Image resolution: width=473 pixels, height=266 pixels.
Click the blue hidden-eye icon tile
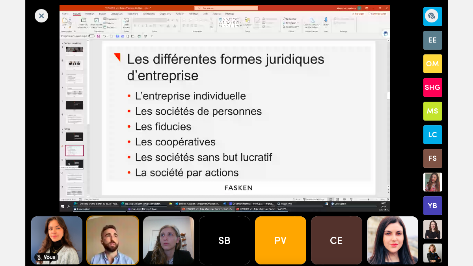pyautogui.click(x=432, y=17)
